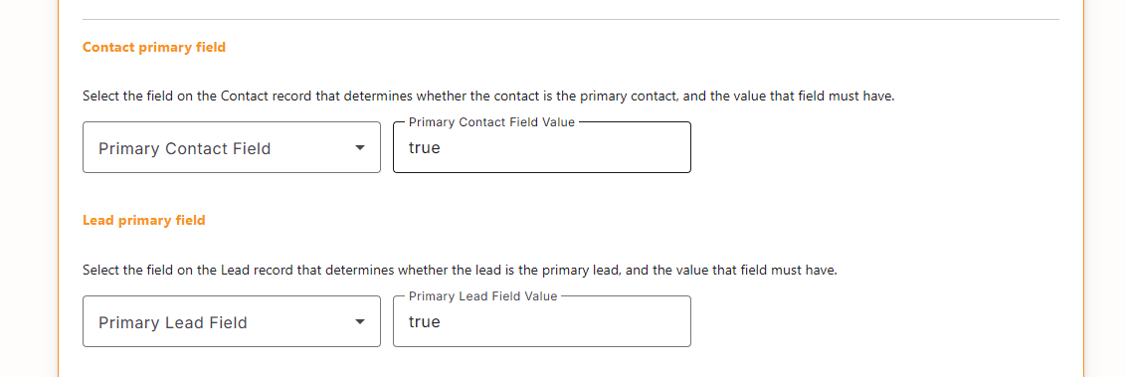This screenshot has height=377, width=1126.
Task: Click the orange left border of panel
Action: coord(58,188)
